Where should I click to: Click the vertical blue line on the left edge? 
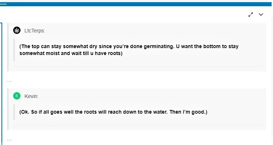tap(1, 84)
